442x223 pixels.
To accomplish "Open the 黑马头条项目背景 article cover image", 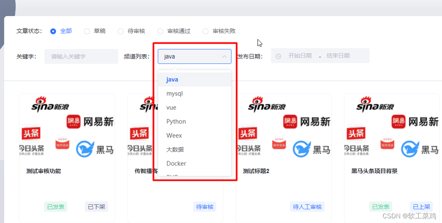I will [x=392, y=126].
